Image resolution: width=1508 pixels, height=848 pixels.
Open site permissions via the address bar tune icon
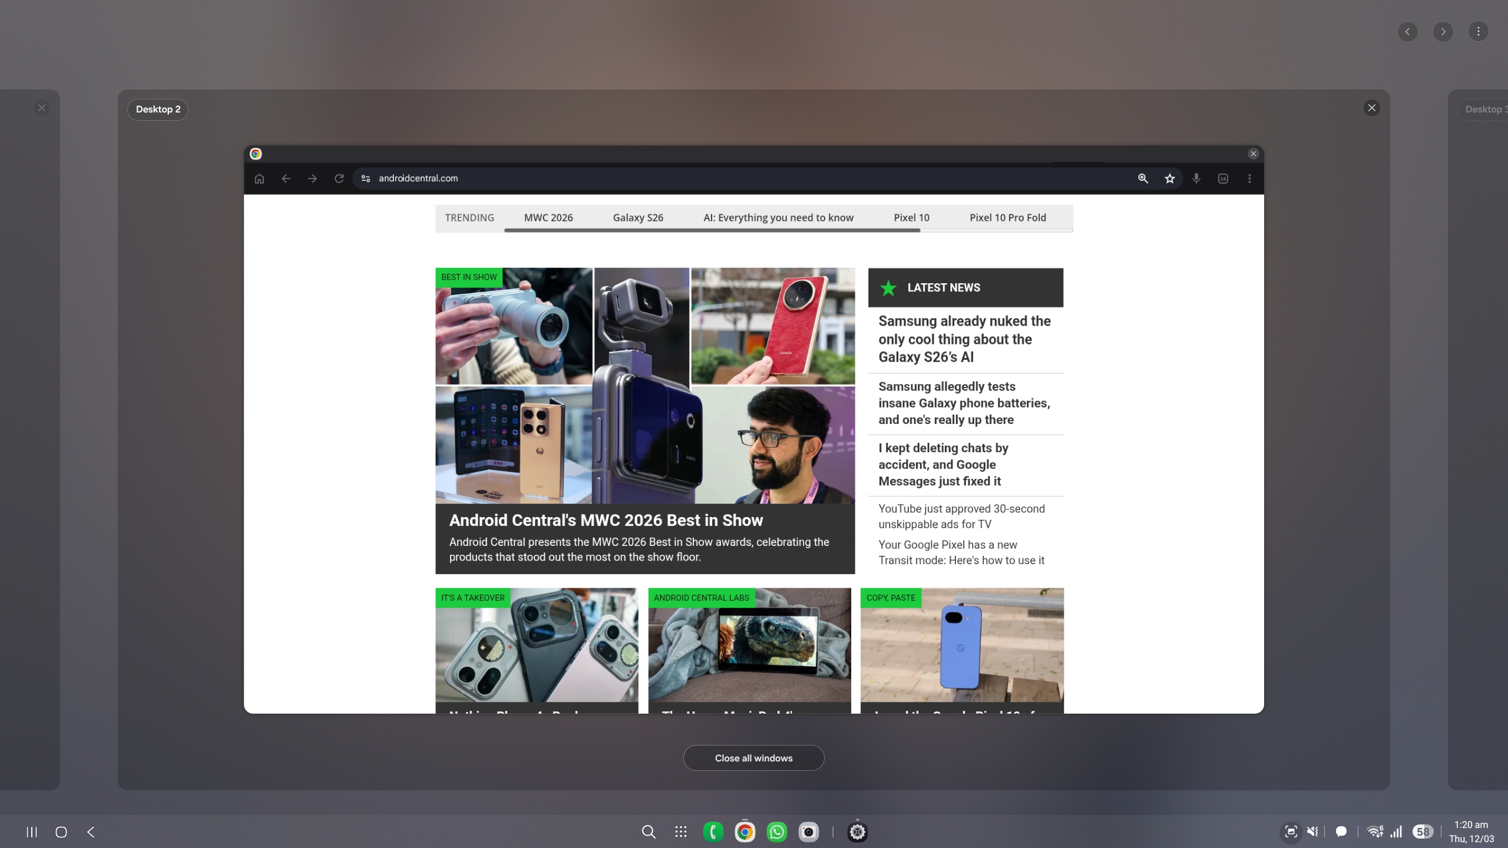[365, 178]
